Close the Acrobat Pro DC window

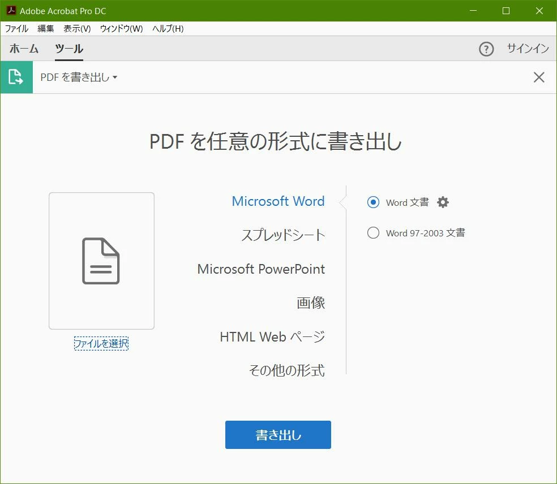539,11
